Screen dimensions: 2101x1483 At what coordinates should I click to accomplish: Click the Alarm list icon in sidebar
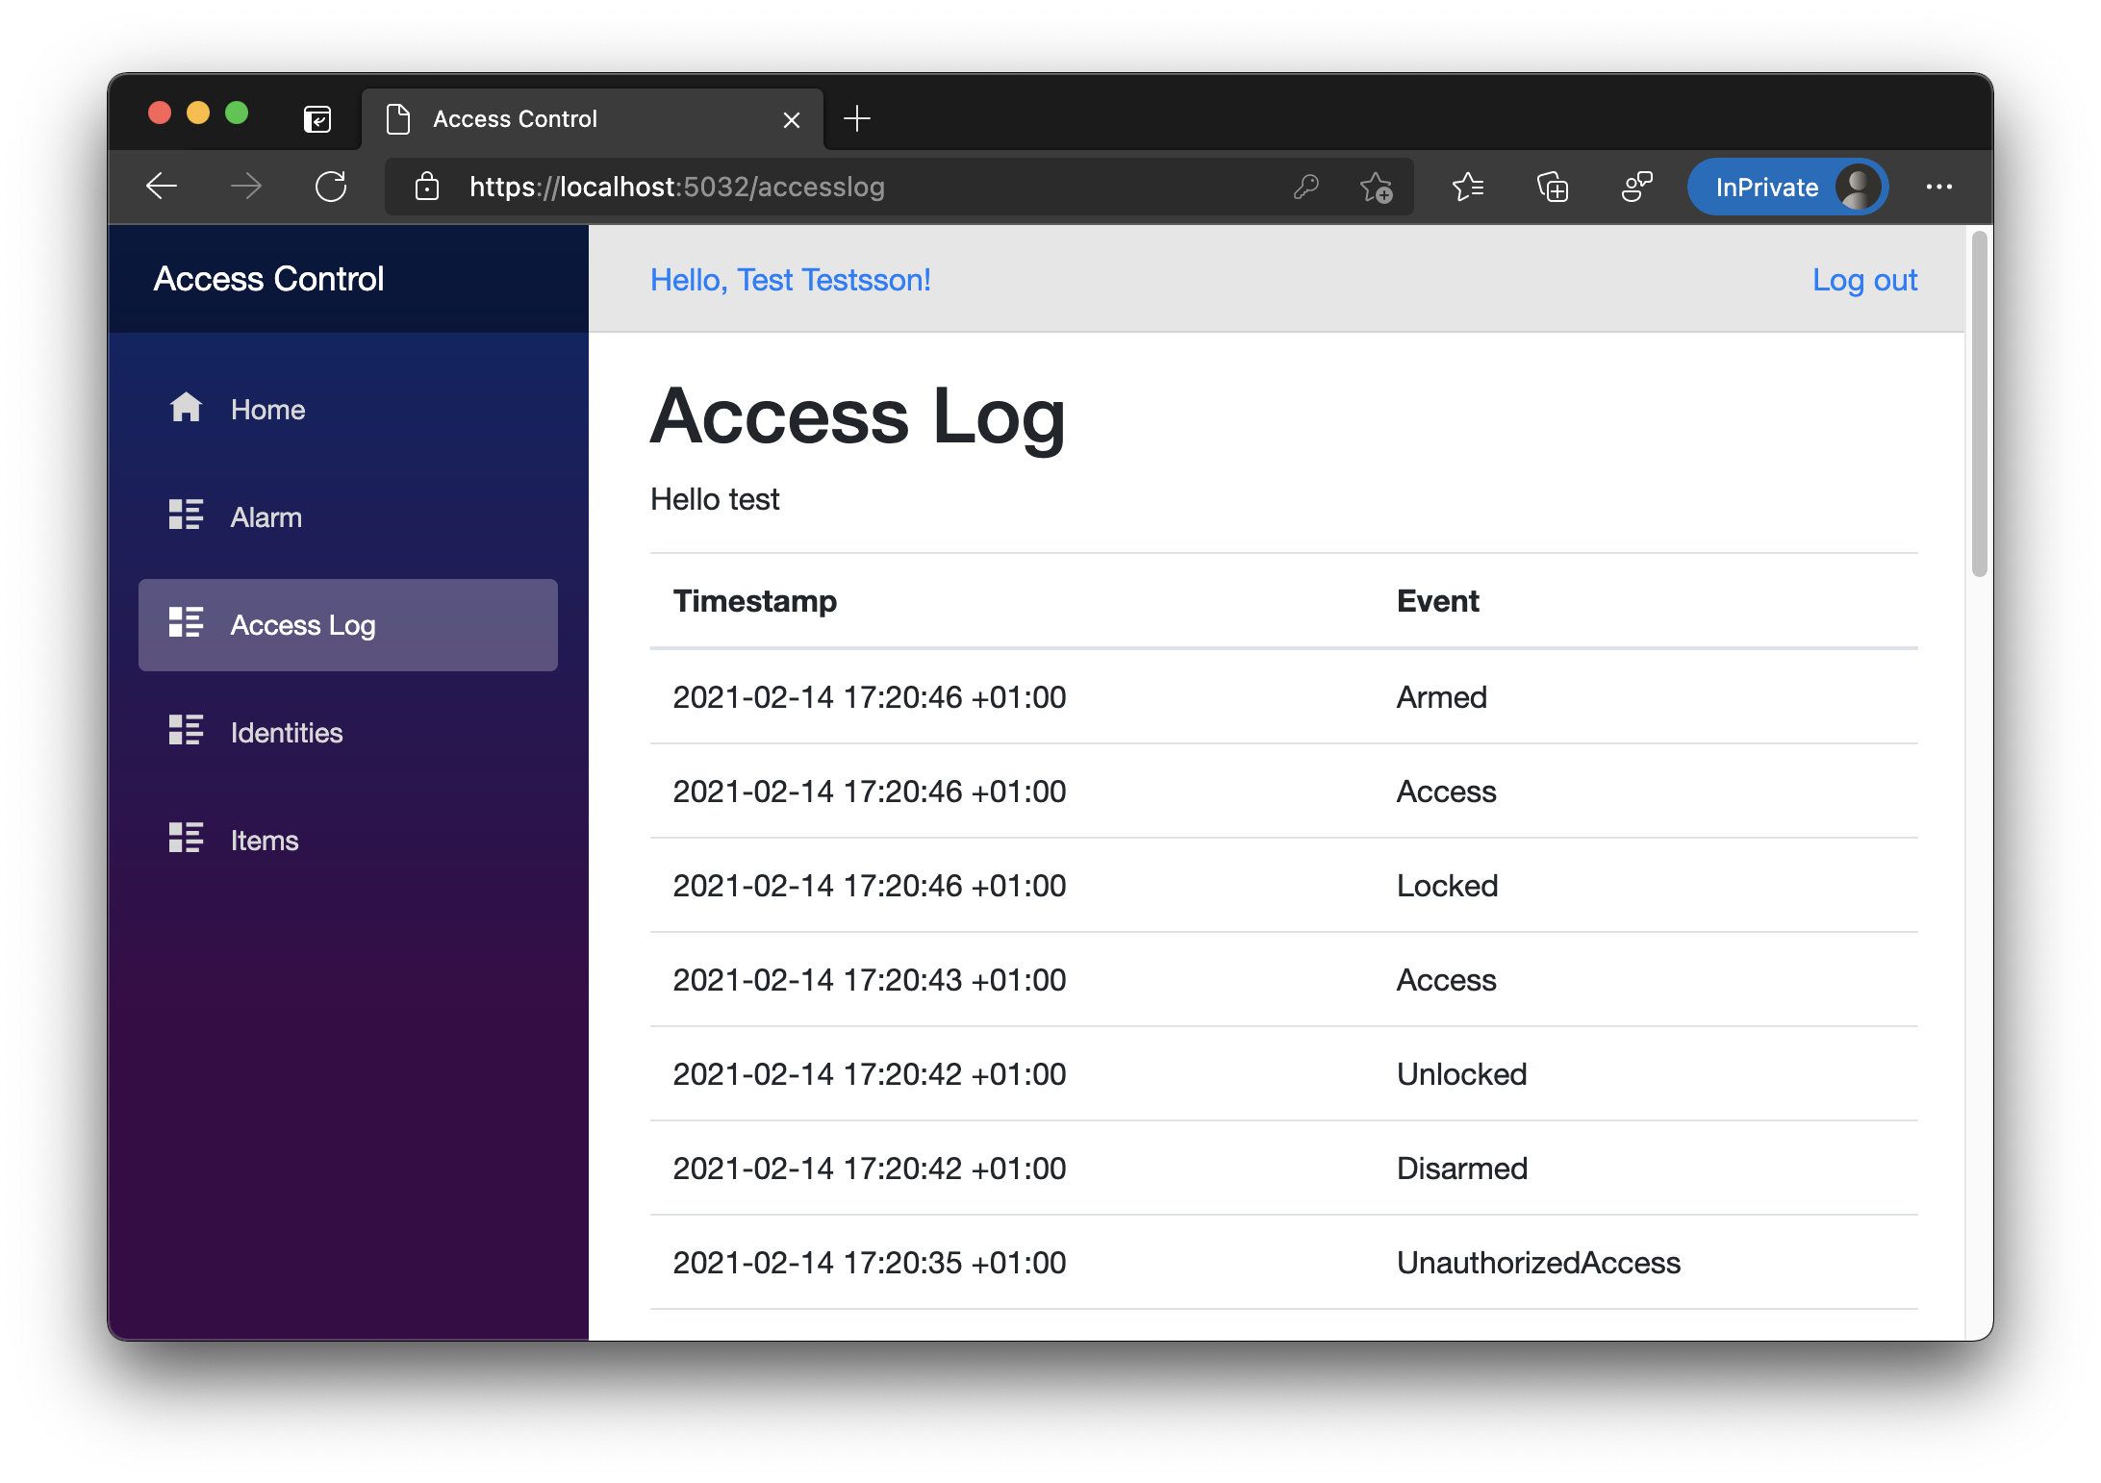186,515
